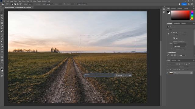Switch to the Channels tab

(x=174, y=61)
